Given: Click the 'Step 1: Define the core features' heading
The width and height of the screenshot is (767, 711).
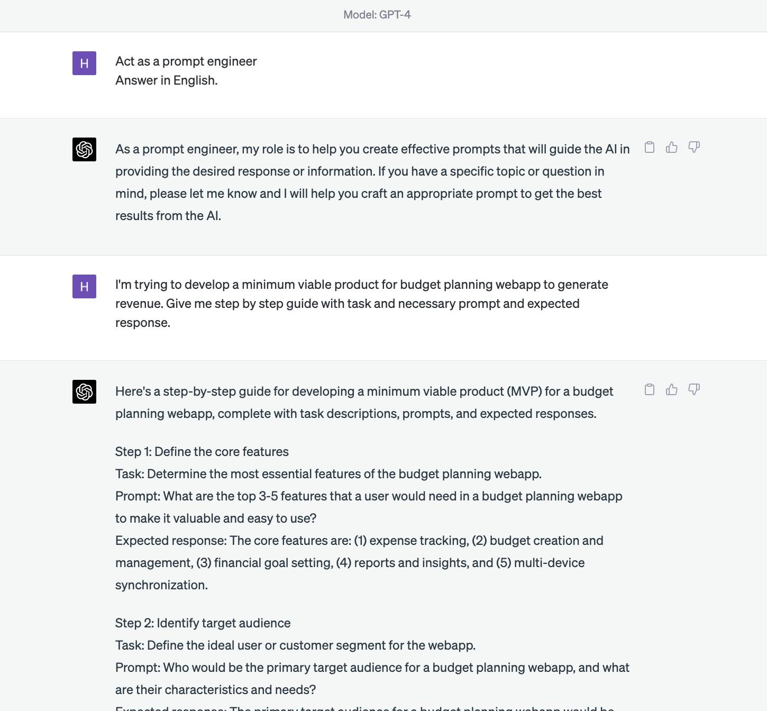Looking at the screenshot, I should (x=202, y=452).
